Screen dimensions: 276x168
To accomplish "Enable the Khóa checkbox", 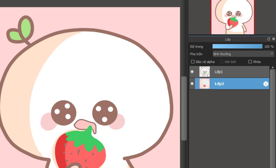I will (250, 62).
